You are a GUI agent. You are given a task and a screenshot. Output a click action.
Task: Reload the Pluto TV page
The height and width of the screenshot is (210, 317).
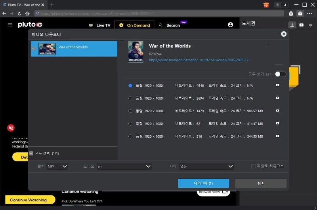tap(19, 13)
